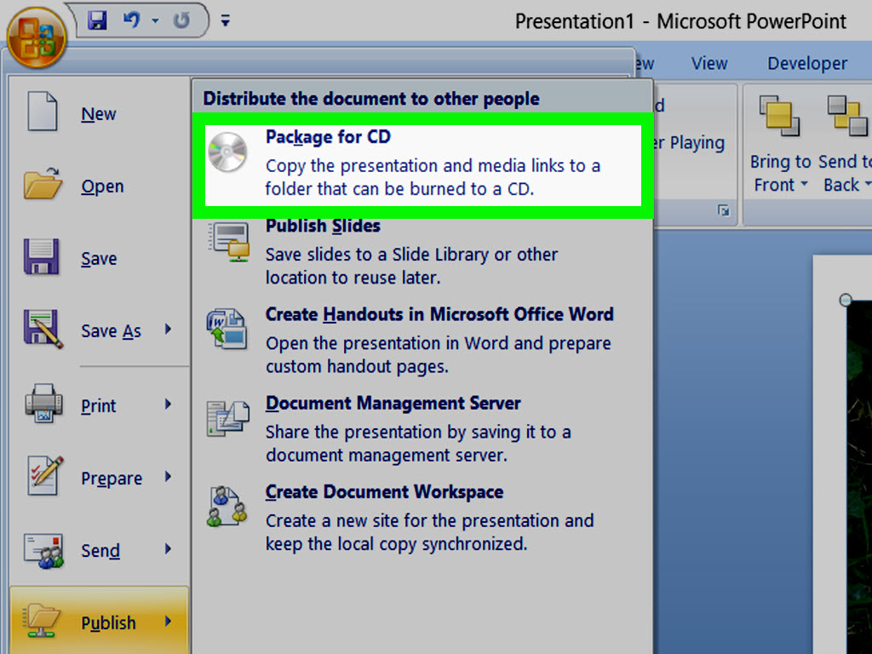
Task: Expand the Print submenu arrow
Action: pyautogui.click(x=168, y=404)
